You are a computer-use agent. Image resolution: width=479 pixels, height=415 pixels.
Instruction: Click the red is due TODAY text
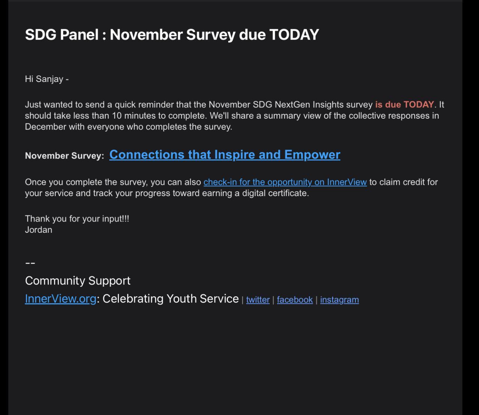[x=404, y=104]
